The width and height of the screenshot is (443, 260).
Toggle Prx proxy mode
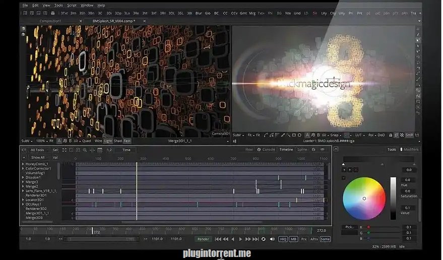point(304,239)
